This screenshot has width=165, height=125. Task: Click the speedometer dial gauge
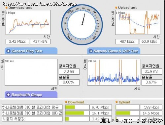tap(82, 25)
